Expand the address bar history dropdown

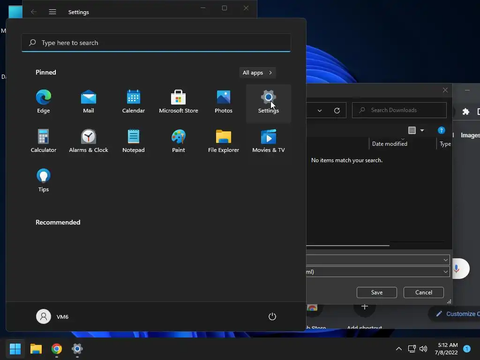320,110
